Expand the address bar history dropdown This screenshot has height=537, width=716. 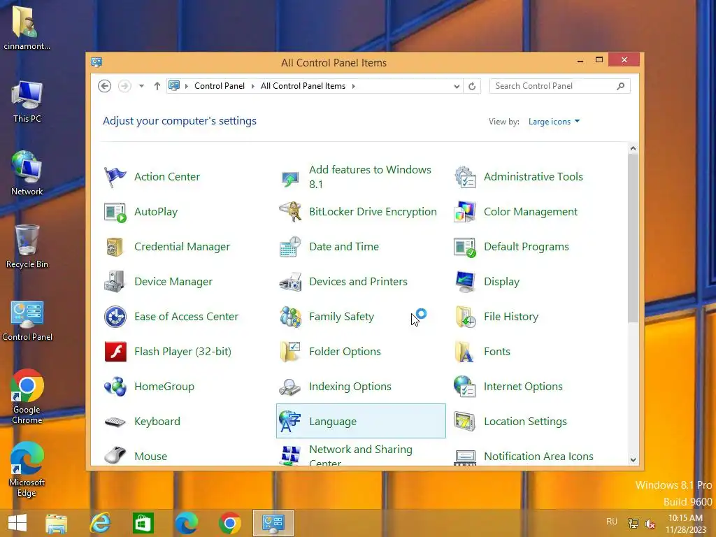pyautogui.click(x=457, y=86)
